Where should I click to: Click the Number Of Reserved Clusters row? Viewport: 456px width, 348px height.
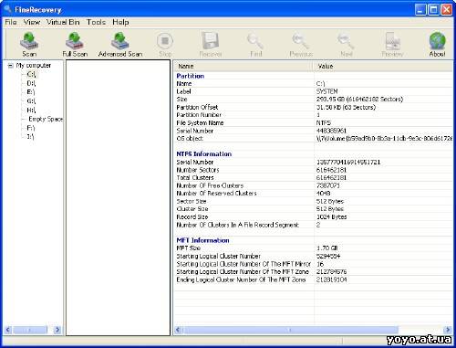tap(313, 194)
